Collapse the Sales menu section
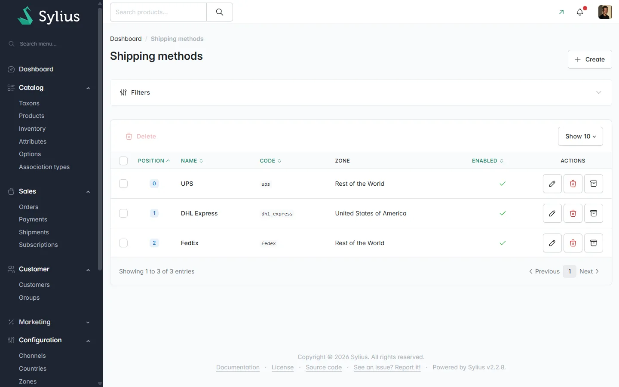 (88, 192)
